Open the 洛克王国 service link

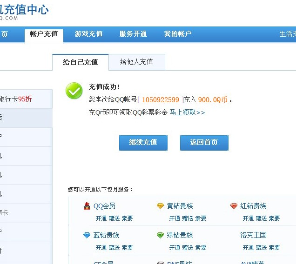click(253, 235)
